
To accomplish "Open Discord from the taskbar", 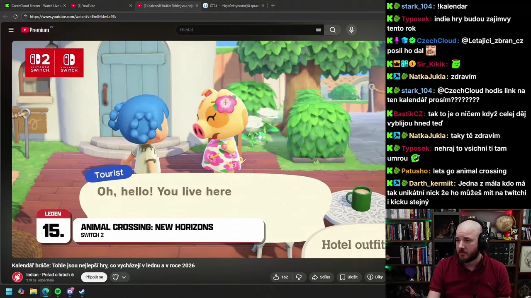I will [x=70, y=291].
